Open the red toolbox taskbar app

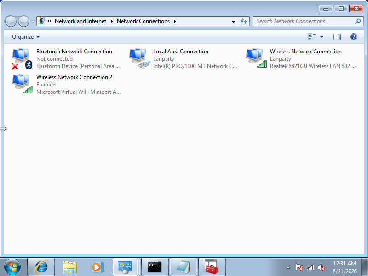[212, 267]
